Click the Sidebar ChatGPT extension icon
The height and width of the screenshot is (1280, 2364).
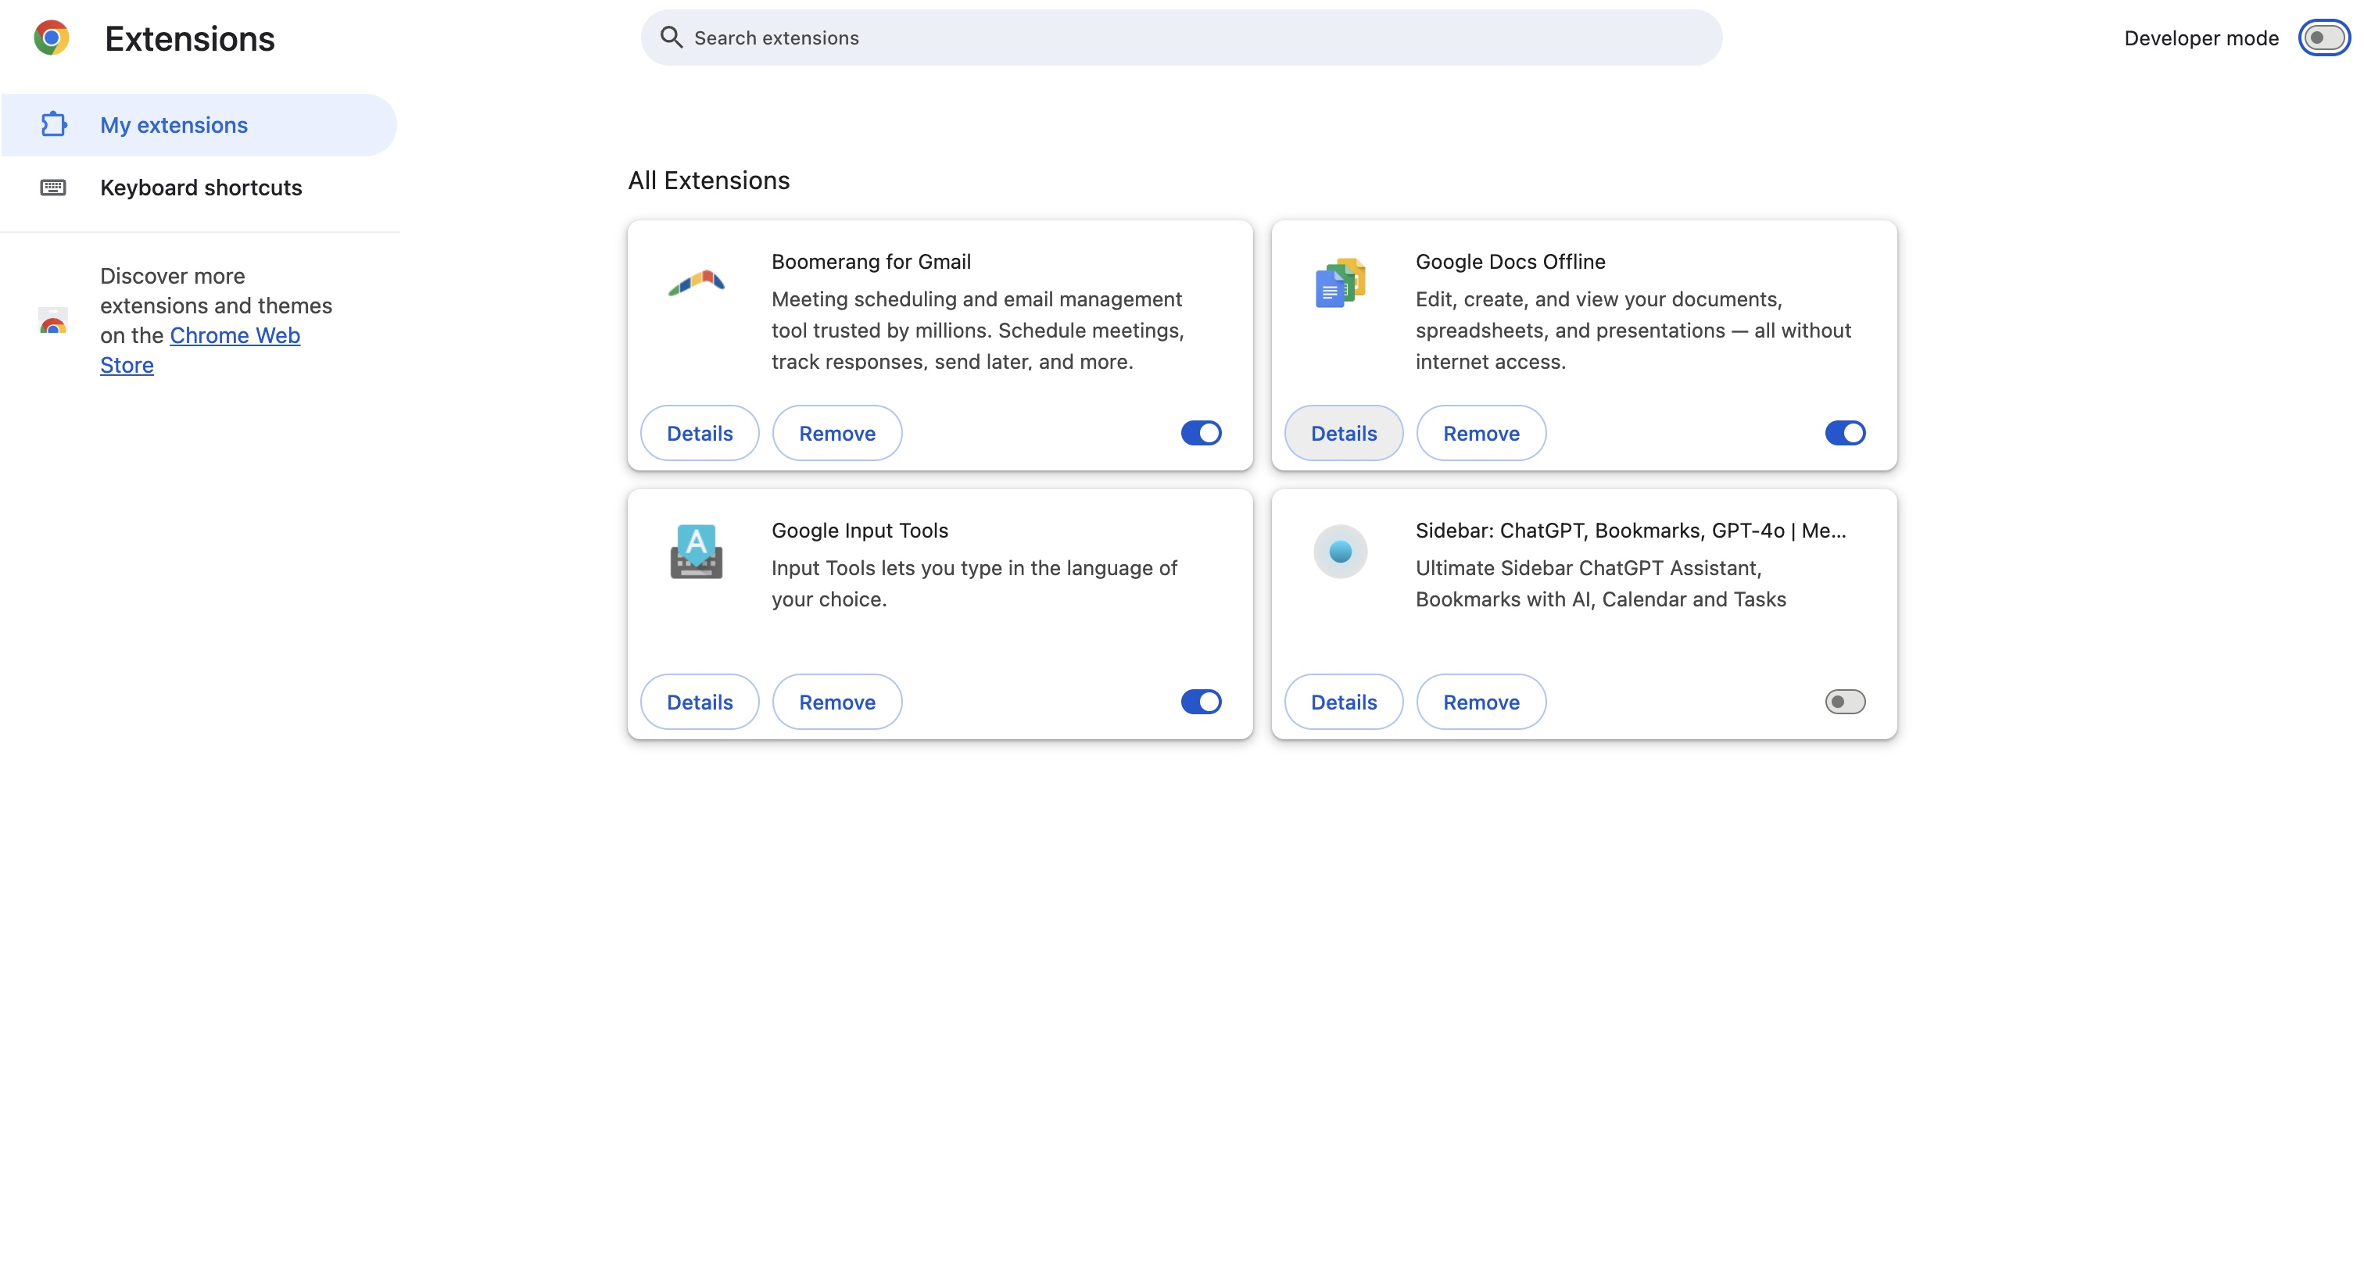tap(1340, 552)
